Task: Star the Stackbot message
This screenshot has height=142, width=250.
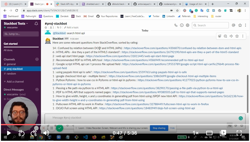Action: (x=237, y=36)
